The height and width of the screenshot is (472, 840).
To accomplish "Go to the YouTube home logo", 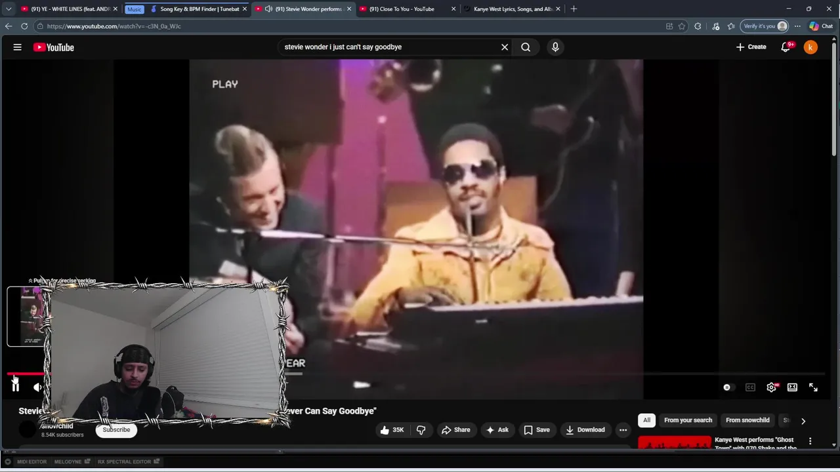I will tap(53, 47).
